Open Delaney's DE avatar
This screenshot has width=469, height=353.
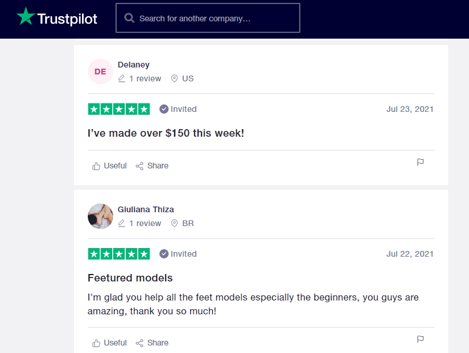pyautogui.click(x=100, y=72)
